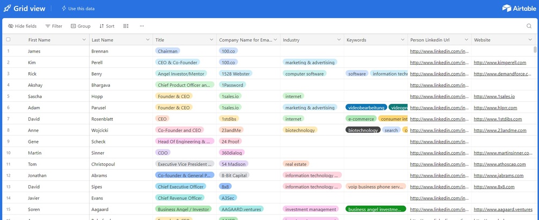The height and width of the screenshot is (220, 539).
Task: Click the investment management industry tag
Action: pyautogui.click(x=311, y=209)
